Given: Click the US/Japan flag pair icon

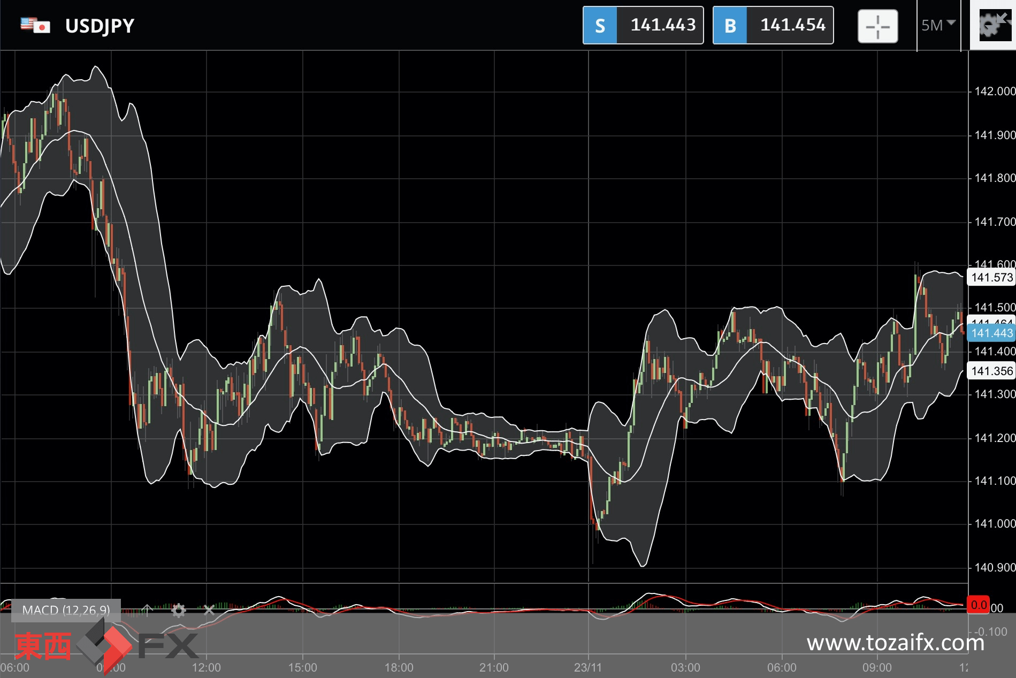Looking at the screenshot, I should coord(35,26).
